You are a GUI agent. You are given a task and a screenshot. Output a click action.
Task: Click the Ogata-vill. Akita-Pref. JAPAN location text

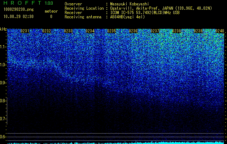(160, 8)
